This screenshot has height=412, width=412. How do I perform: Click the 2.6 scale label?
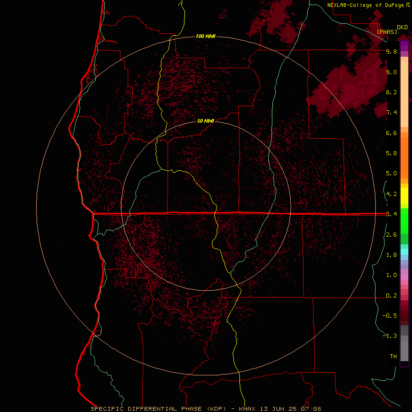[x=391, y=235]
